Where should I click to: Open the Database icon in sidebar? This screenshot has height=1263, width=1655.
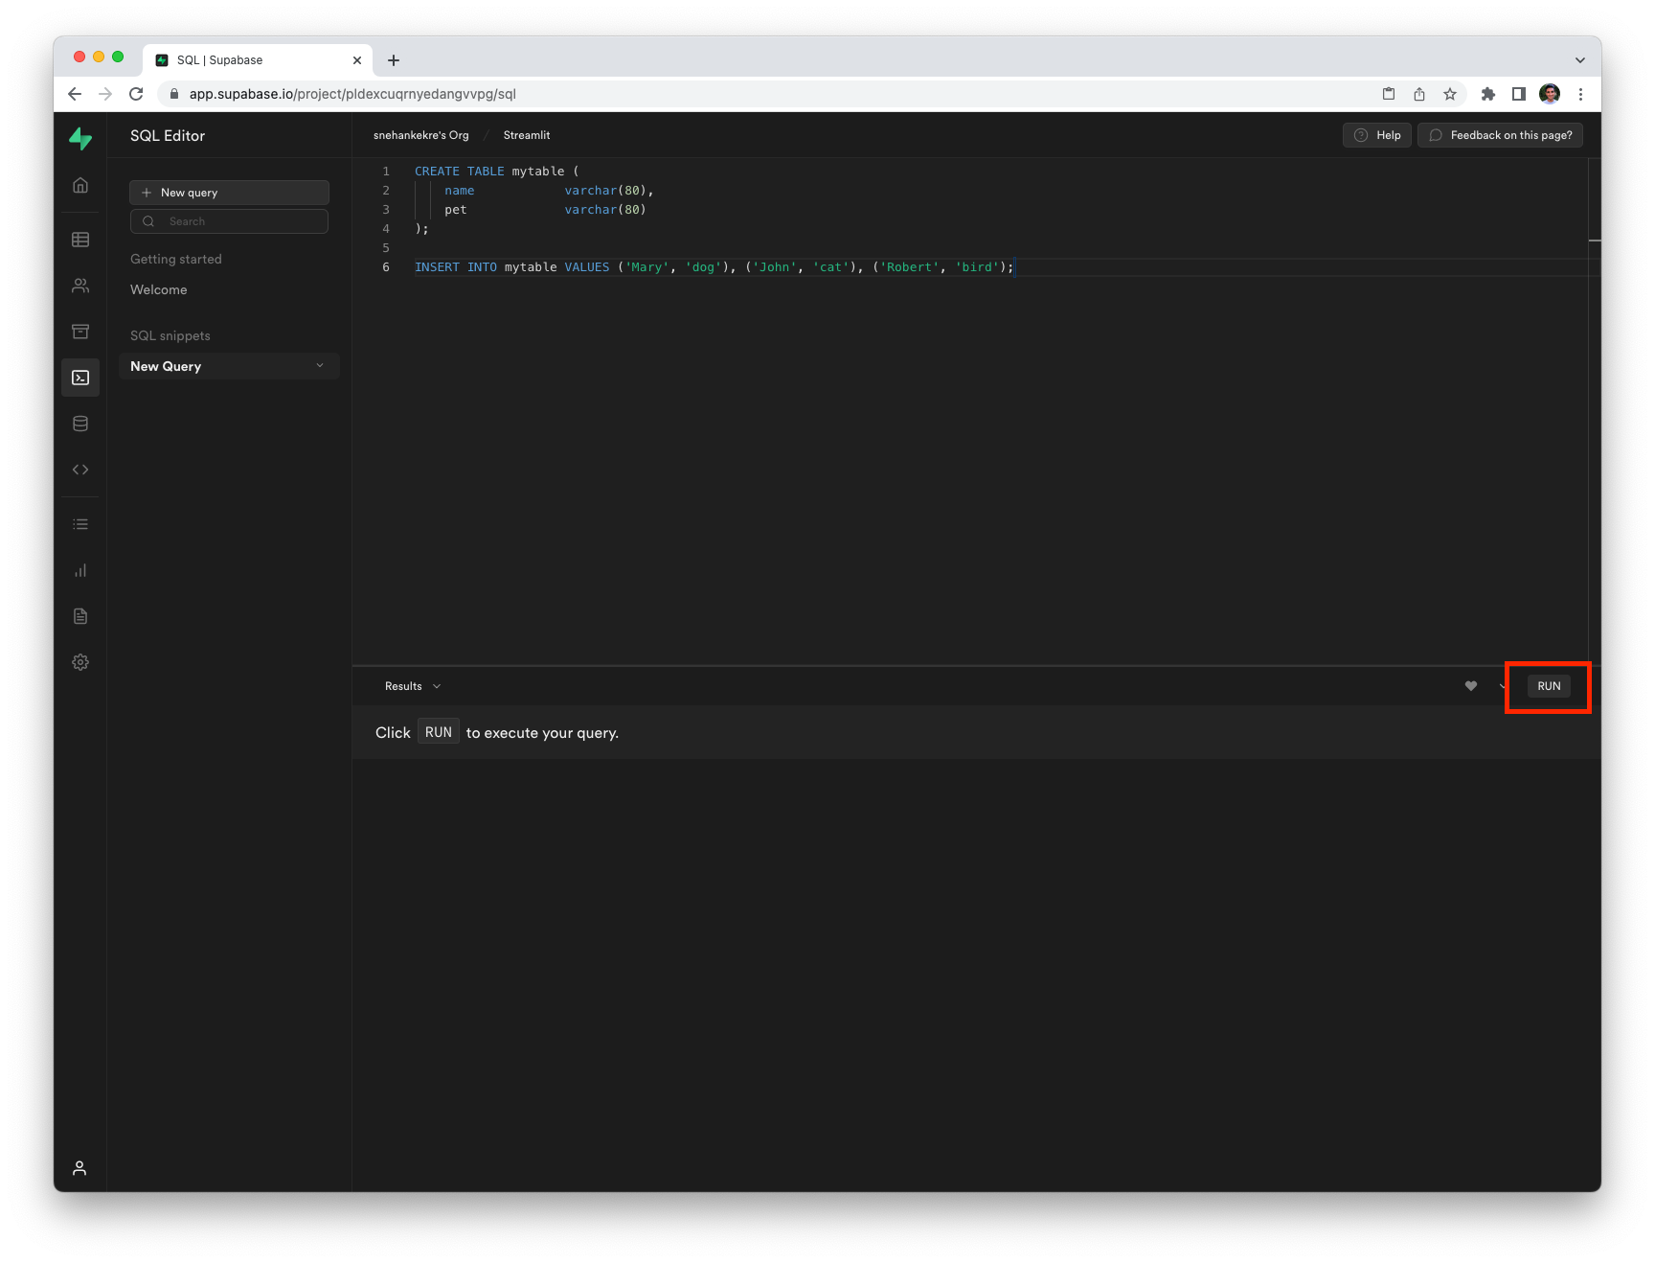pyautogui.click(x=80, y=424)
